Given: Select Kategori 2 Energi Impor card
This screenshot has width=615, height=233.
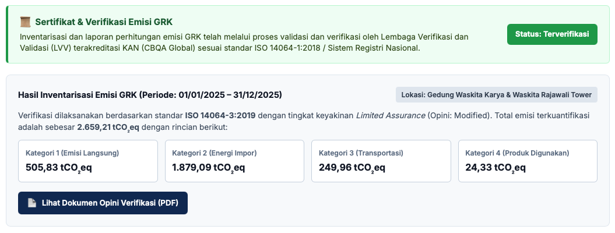Looking at the screenshot, I should (x=234, y=161).
